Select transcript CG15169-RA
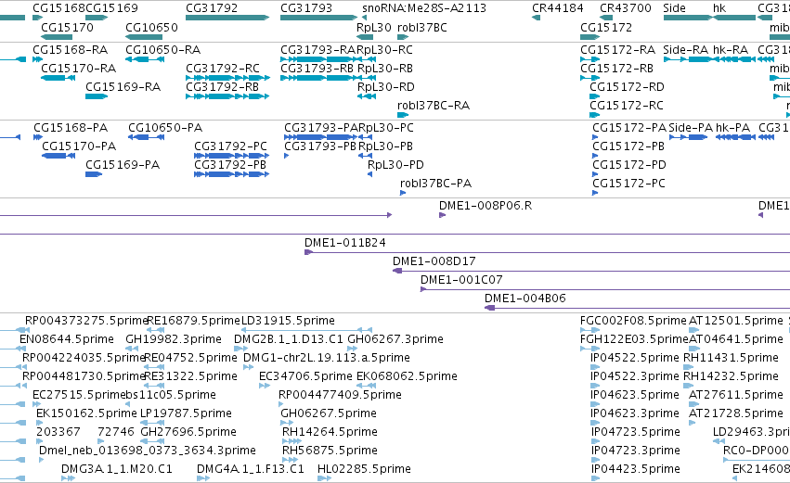Screen dimensions: 790x483 (97, 96)
